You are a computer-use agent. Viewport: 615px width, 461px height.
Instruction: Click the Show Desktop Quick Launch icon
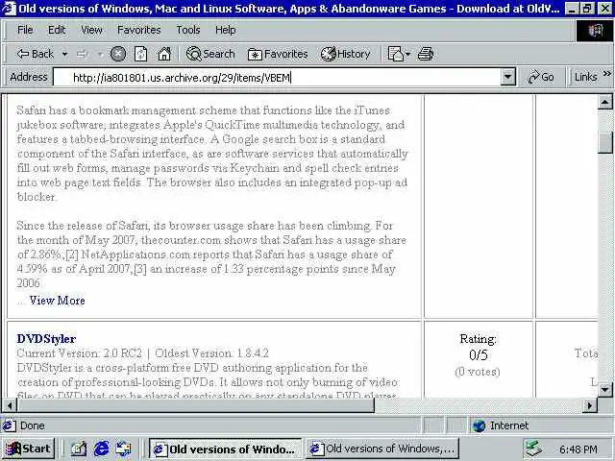[x=79, y=449]
